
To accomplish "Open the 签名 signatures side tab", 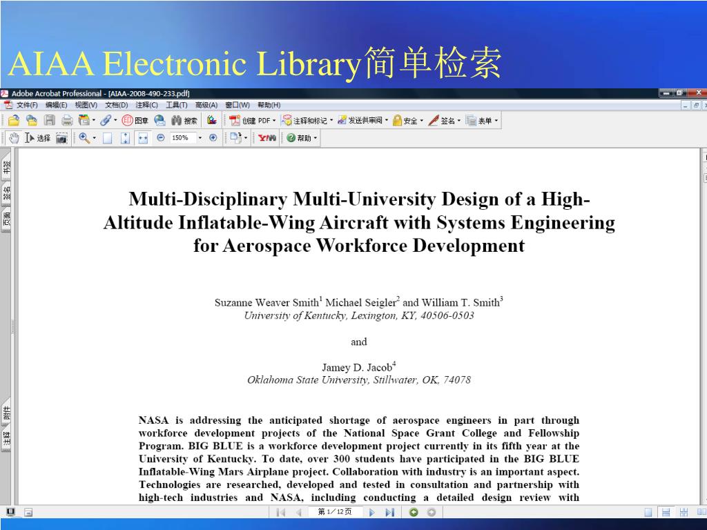I will tap(6, 193).
